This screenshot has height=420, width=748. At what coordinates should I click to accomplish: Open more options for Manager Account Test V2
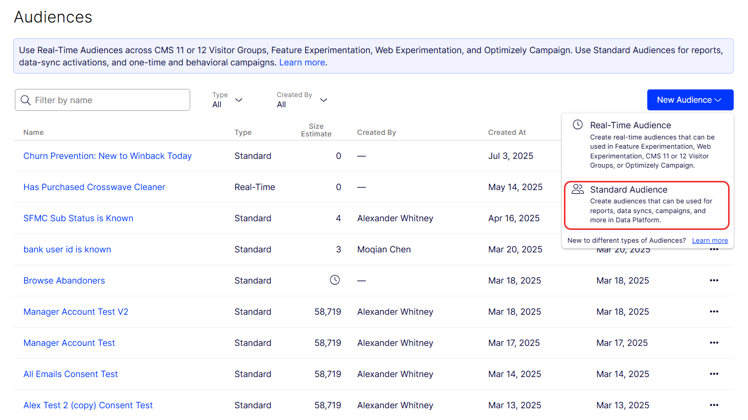point(714,312)
